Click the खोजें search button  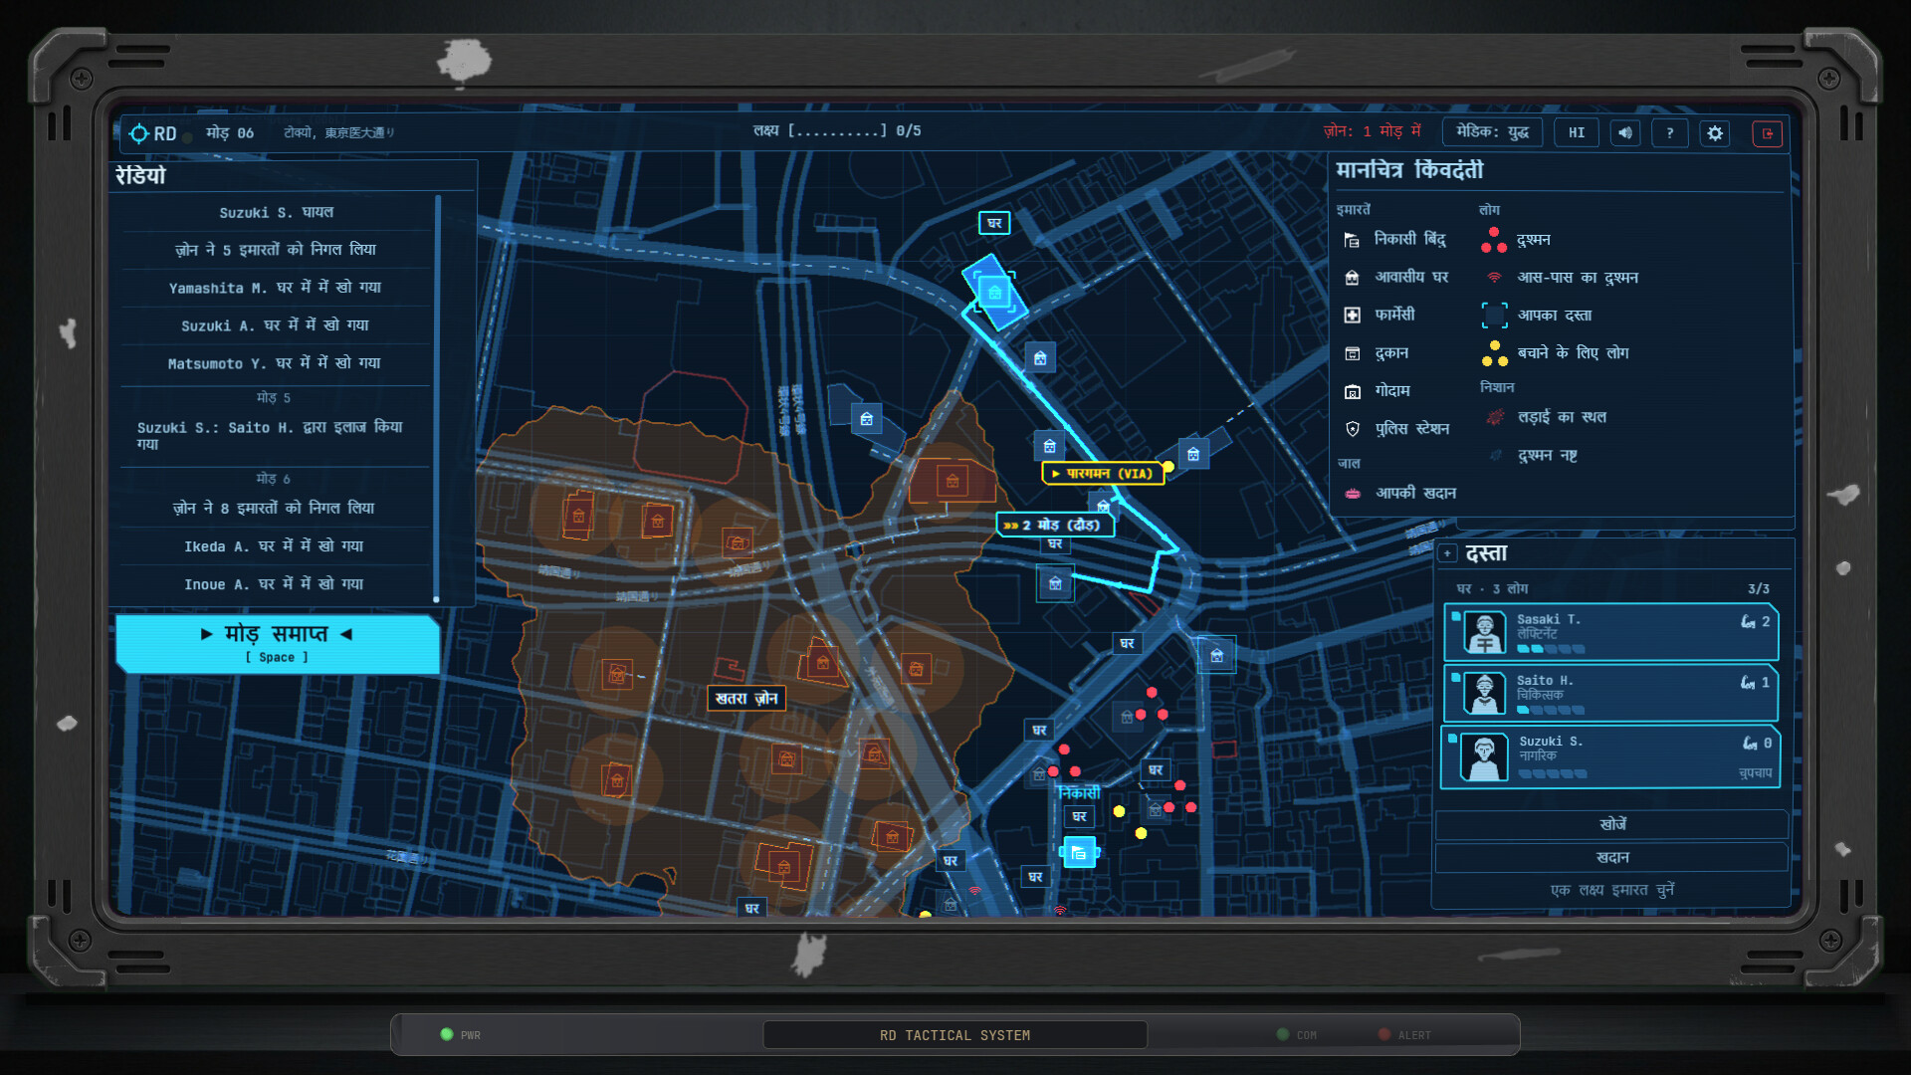[1611, 824]
